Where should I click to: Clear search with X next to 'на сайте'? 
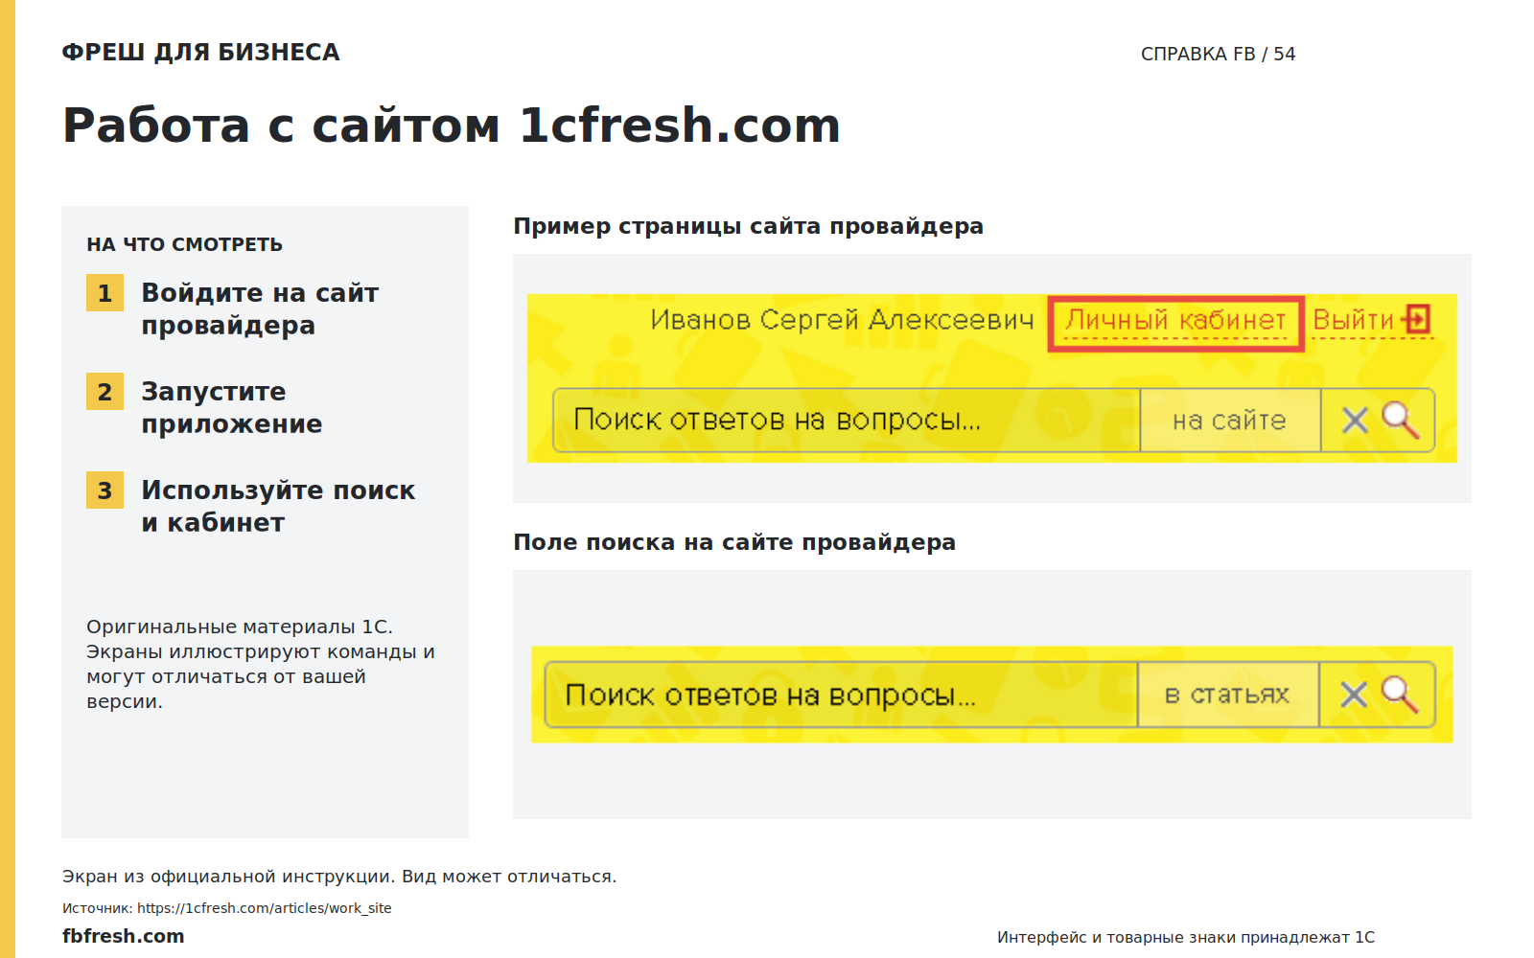1355,421
